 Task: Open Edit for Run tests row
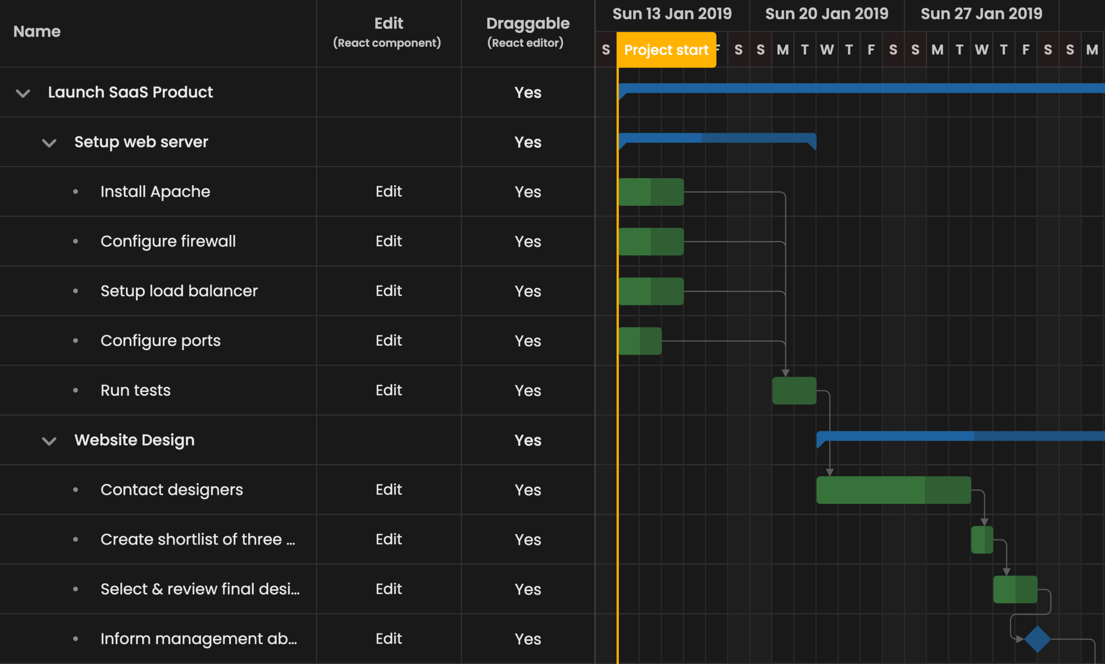[x=388, y=390]
